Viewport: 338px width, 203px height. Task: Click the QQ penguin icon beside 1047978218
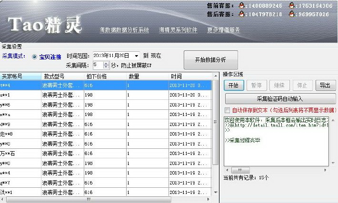241,14
